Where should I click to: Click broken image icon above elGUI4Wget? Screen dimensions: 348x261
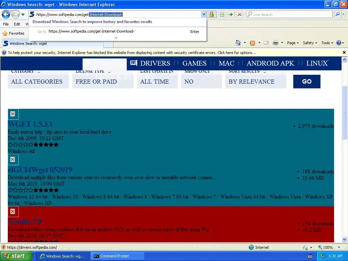13,160
